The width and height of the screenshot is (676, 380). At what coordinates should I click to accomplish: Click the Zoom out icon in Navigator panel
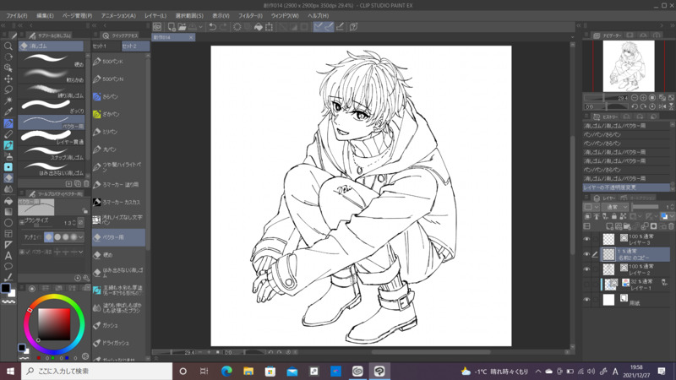[x=635, y=98]
